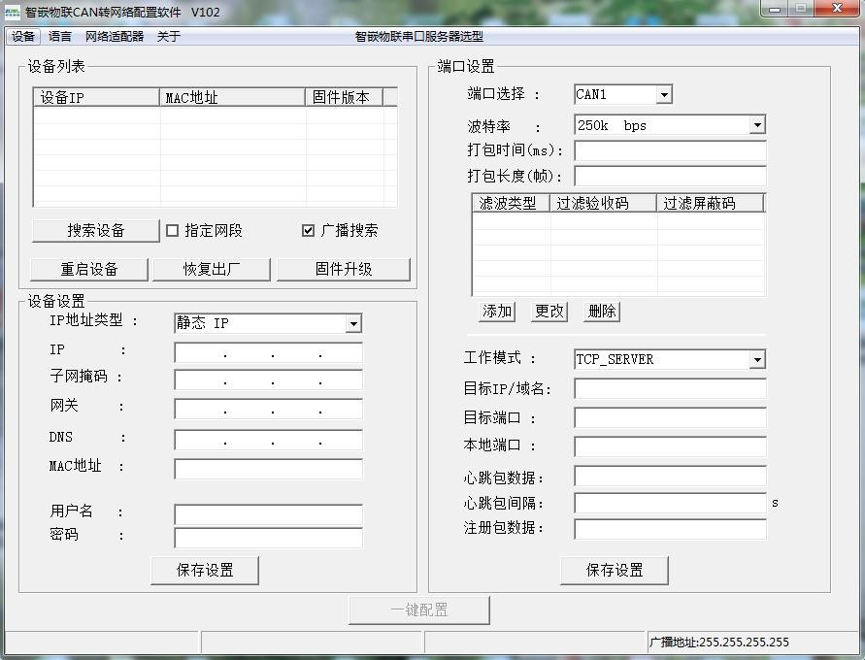Click the 密码 input field

pyautogui.click(x=268, y=538)
